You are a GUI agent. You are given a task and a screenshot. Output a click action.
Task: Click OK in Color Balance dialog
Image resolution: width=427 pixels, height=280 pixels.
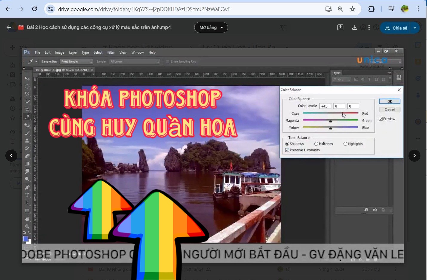click(390, 101)
